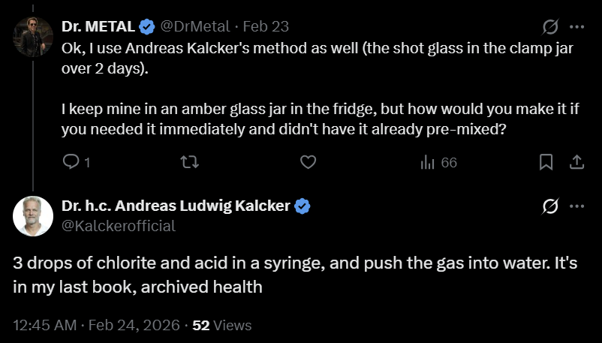Open Dr. METAL's profile picture

(x=33, y=37)
